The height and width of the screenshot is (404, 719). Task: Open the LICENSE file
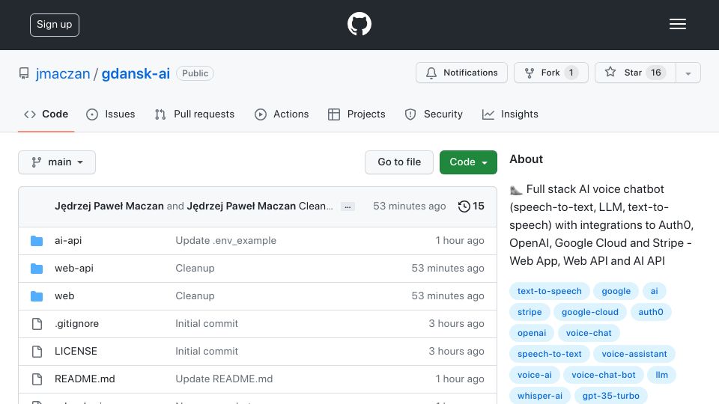point(76,352)
